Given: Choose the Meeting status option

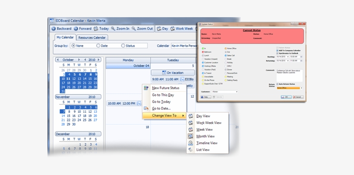Looking at the screenshot, I should (225, 77).
